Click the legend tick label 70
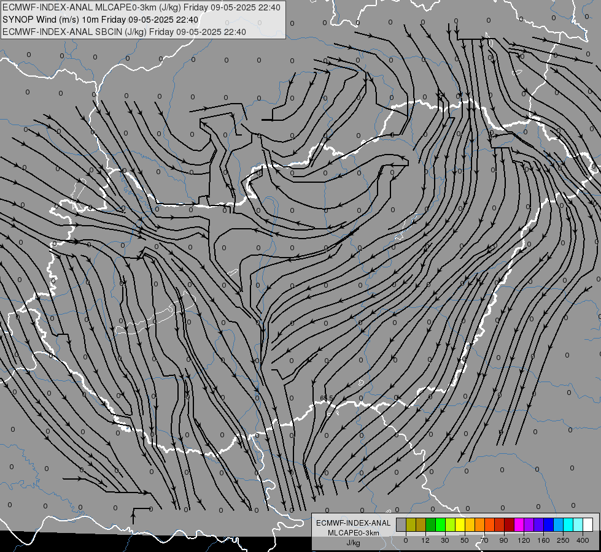 pos(484,540)
